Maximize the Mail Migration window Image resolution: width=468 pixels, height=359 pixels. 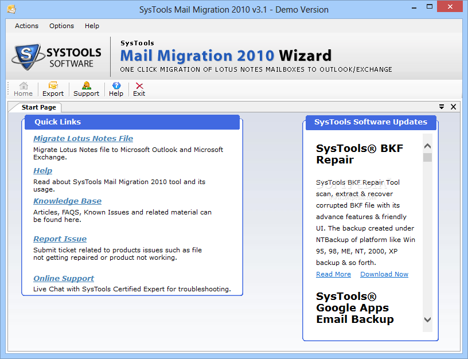(x=430, y=7)
